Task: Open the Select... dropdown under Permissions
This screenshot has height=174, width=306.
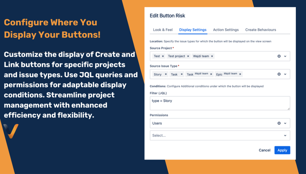Action: click(285, 135)
